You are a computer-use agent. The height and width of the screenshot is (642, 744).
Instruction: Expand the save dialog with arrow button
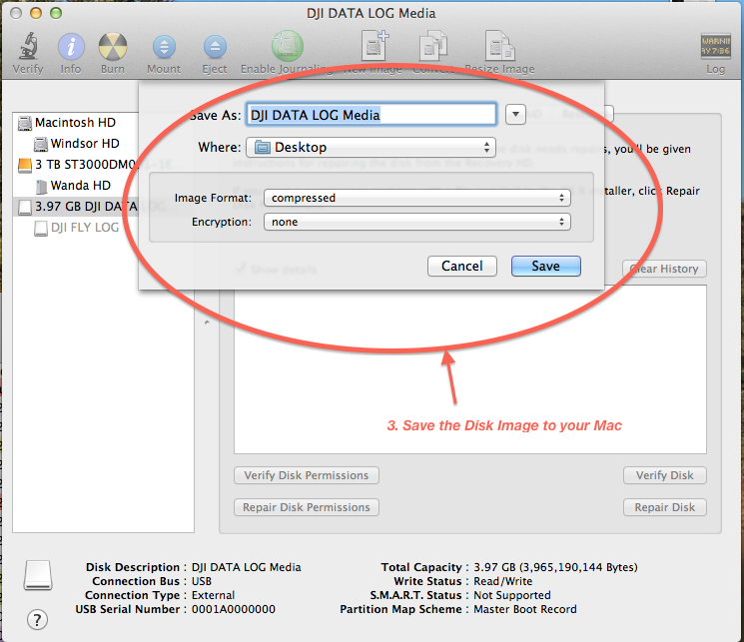click(x=515, y=115)
